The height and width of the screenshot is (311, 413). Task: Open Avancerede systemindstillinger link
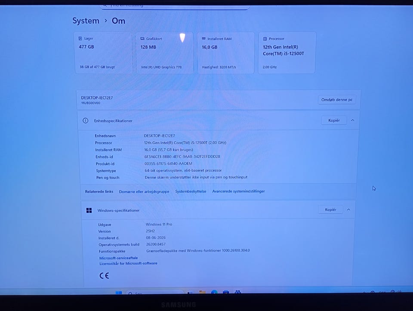click(x=238, y=191)
